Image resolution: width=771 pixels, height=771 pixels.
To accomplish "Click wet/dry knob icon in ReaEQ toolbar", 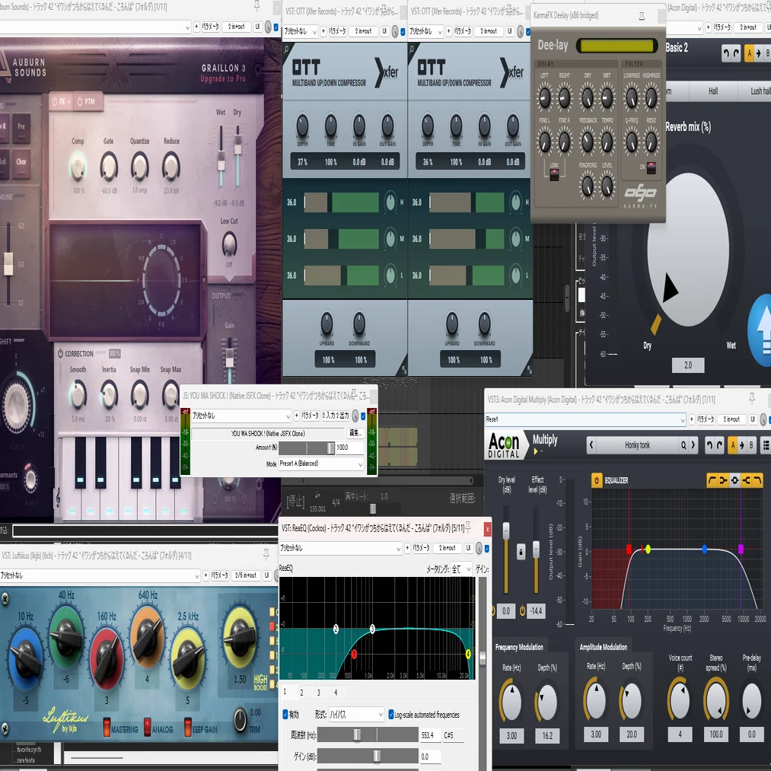I will pyautogui.click(x=479, y=548).
